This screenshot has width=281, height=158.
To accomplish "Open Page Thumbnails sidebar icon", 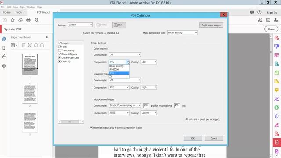I will coord(4,39).
